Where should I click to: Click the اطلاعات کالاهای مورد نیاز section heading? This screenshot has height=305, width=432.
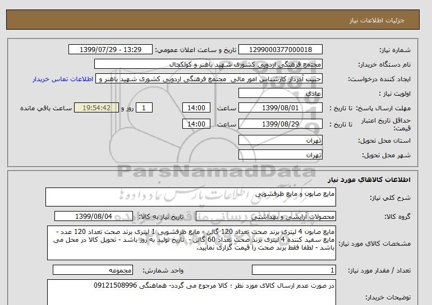(x=369, y=180)
